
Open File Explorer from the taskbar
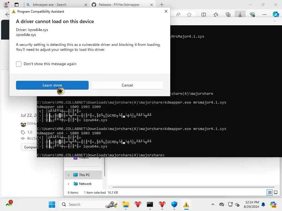pos(126,204)
